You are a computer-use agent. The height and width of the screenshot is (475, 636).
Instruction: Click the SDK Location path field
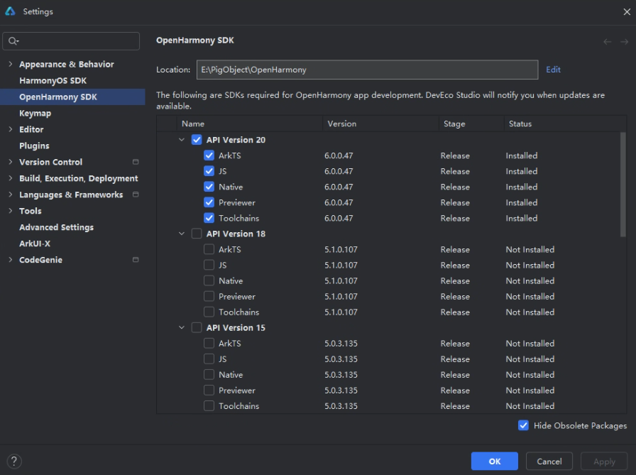(x=368, y=70)
